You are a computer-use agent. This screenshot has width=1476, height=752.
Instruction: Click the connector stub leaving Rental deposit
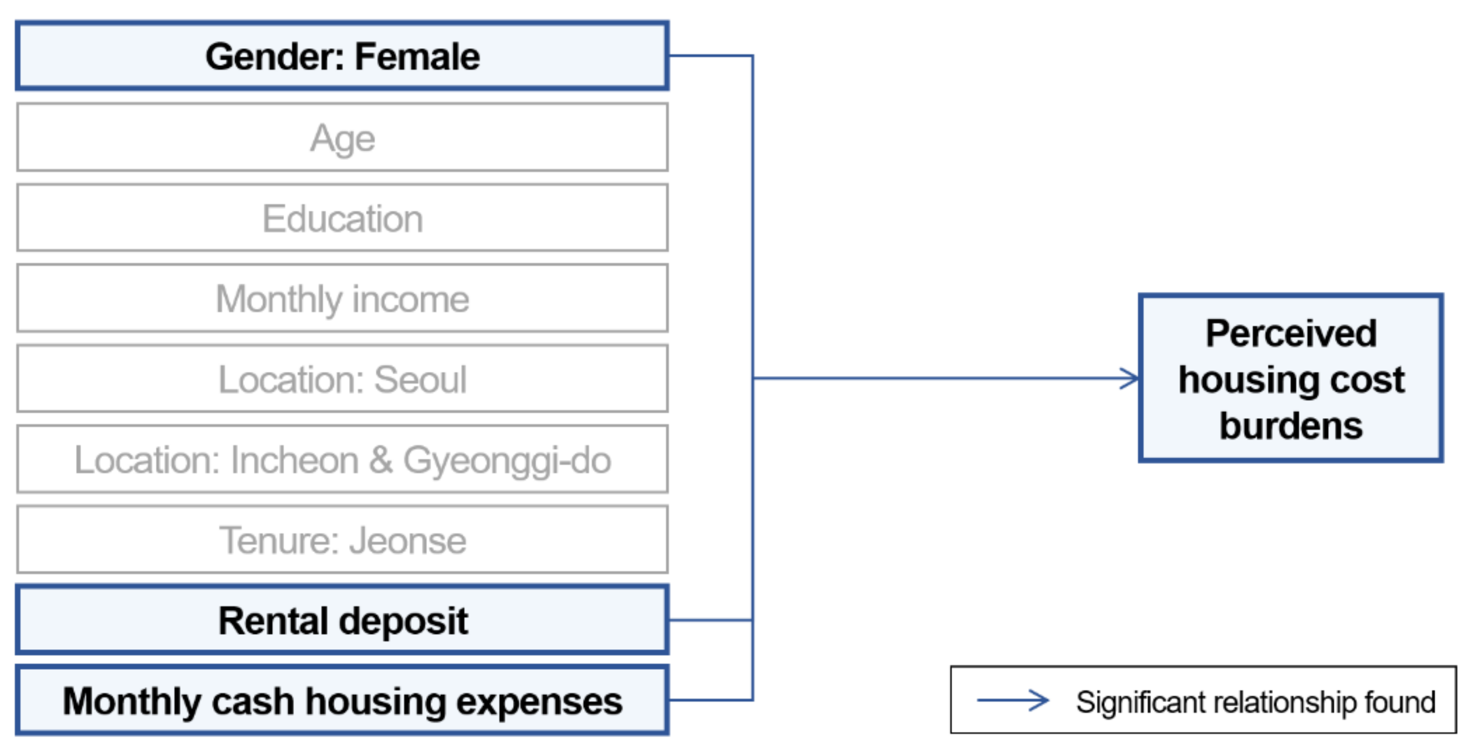[x=710, y=621]
